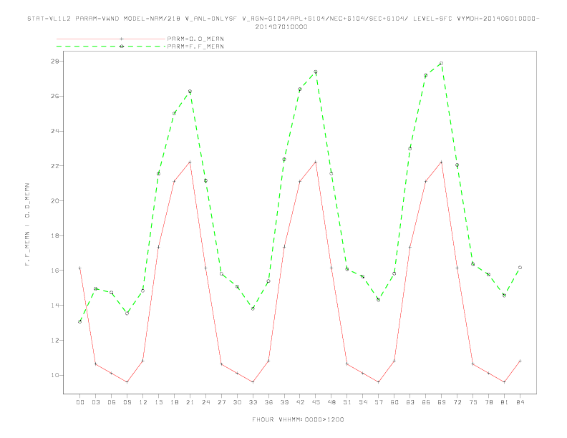Viewport: 567px width, 438px height.
Task: Click the red plus marker at forecast hour 00
Action: point(80,268)
